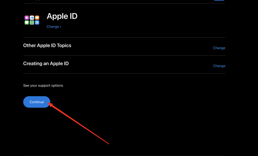The width and height of the screenshot is (258, 156).
Task: Change the Creating an Apple ID selection
Action: 219,66
